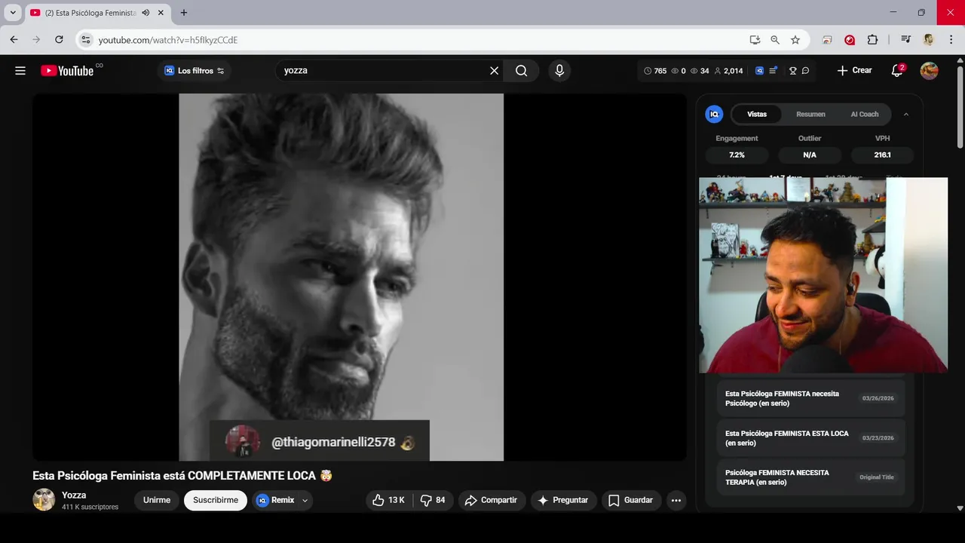The width and height of the screenshot is (965, 543).
Task: Click the Suscribirme button
Action: pyautogui.click(x=216, y=500)
